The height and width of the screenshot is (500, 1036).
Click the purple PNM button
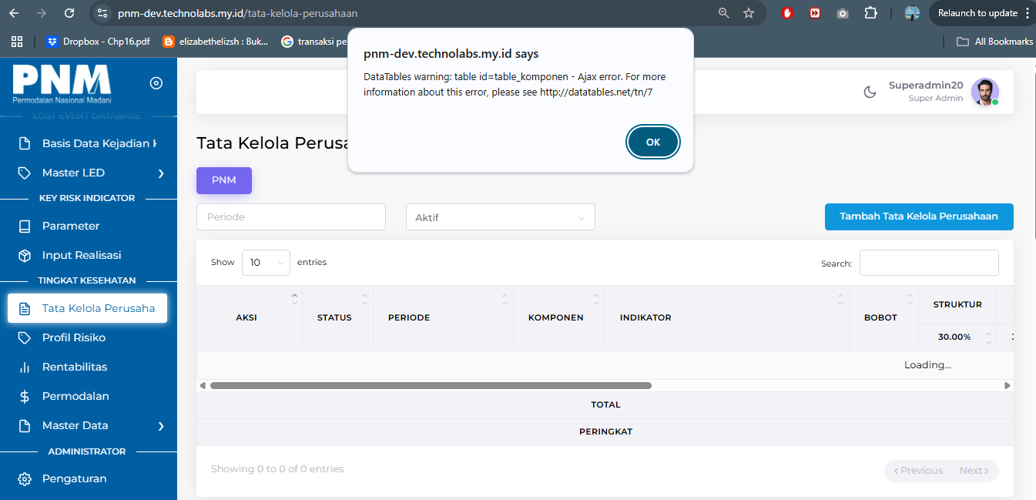point(224,180)
